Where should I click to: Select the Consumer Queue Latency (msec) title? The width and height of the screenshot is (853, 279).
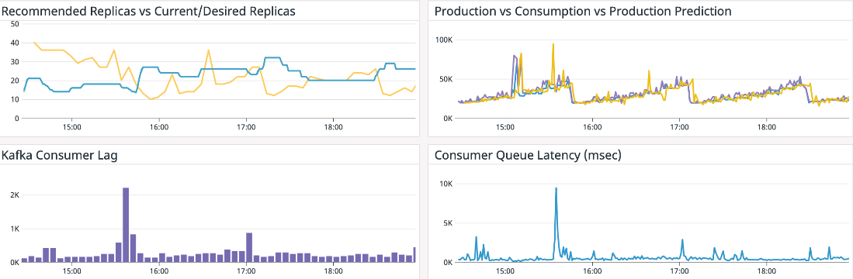click(529, 156)
